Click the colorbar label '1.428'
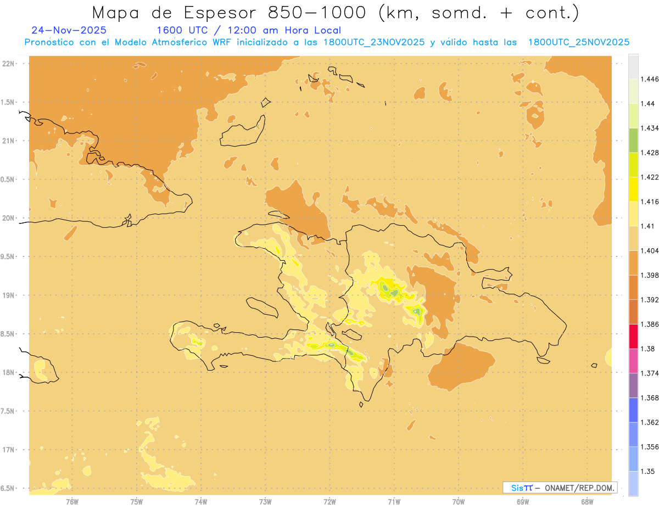 click(x=650, y=153)
